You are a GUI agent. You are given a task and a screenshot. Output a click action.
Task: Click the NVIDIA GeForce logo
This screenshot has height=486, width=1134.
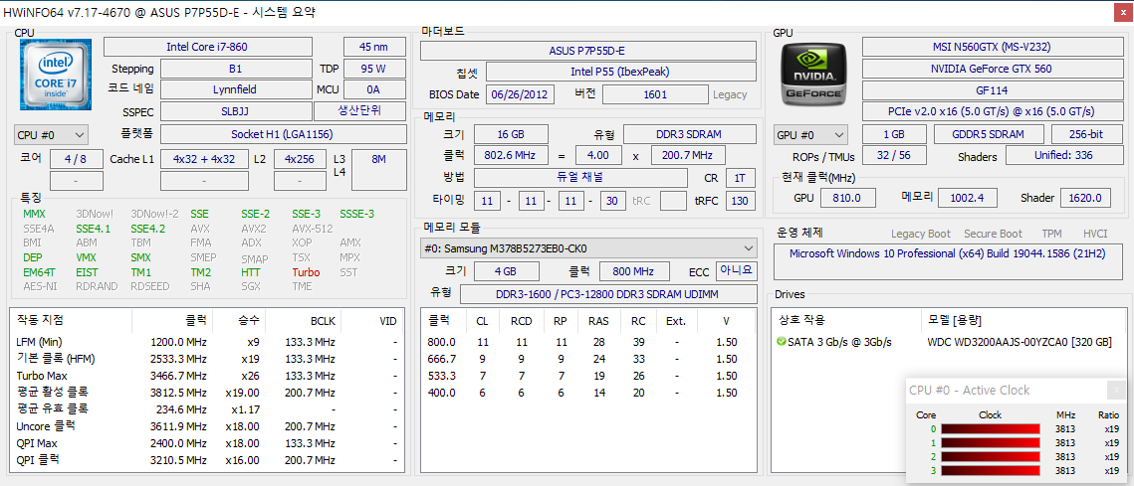click(815, 75)
